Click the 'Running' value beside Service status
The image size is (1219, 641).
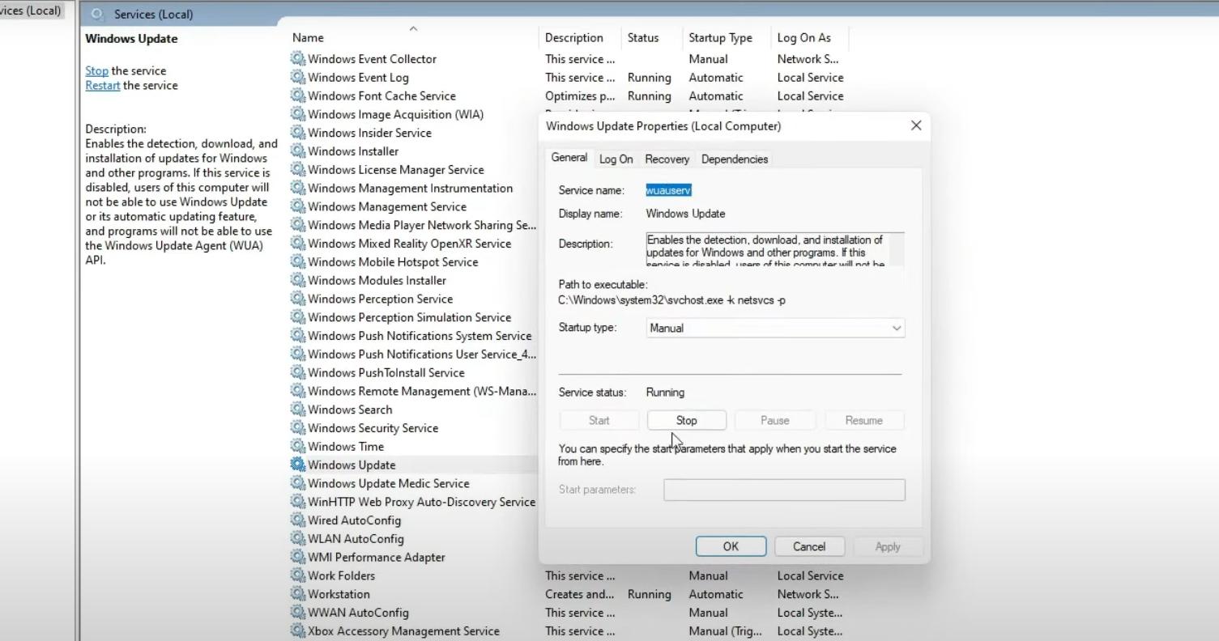coord(665,393)
